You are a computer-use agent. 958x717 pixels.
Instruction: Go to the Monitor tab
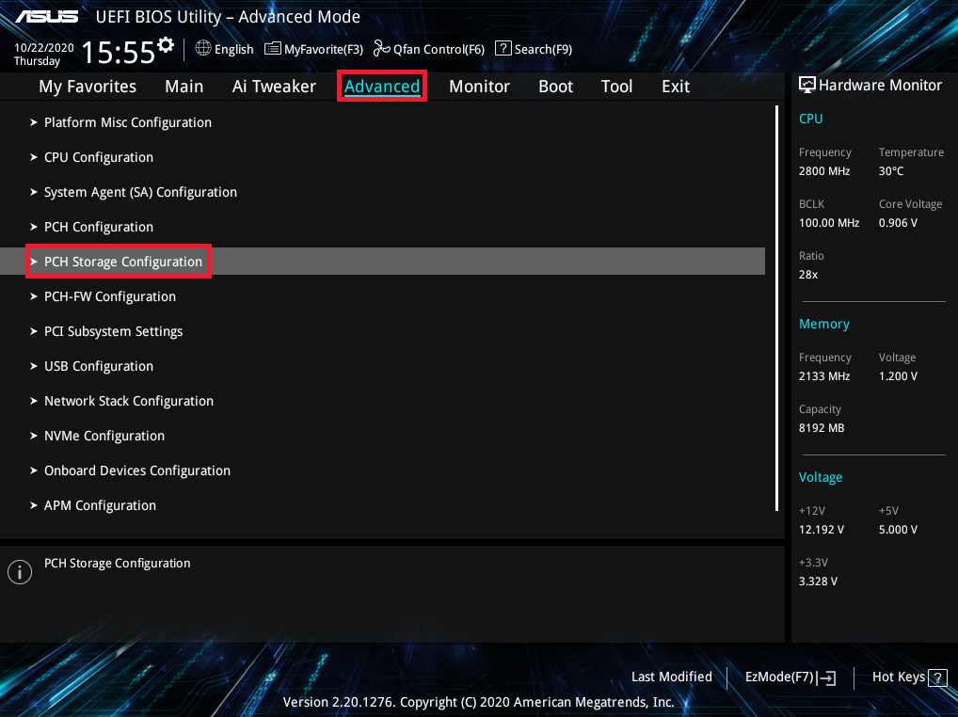(479, 87)
